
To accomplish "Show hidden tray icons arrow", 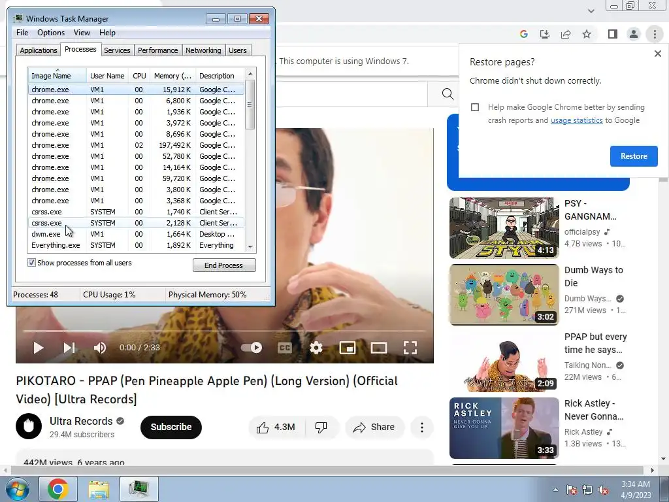I will point(555,490).
